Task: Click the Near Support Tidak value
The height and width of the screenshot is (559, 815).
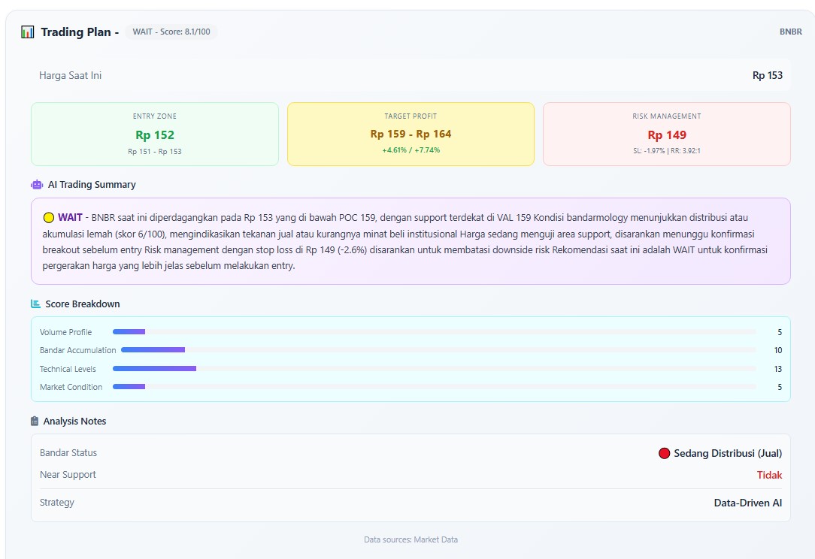Action: tap(769, 475)
